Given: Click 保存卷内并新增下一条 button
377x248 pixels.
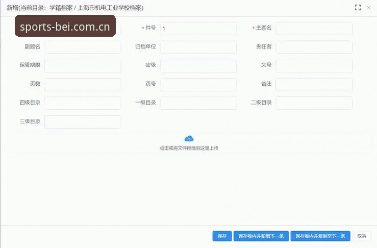Looking at the screenshot, I should [x=261, y=236].
